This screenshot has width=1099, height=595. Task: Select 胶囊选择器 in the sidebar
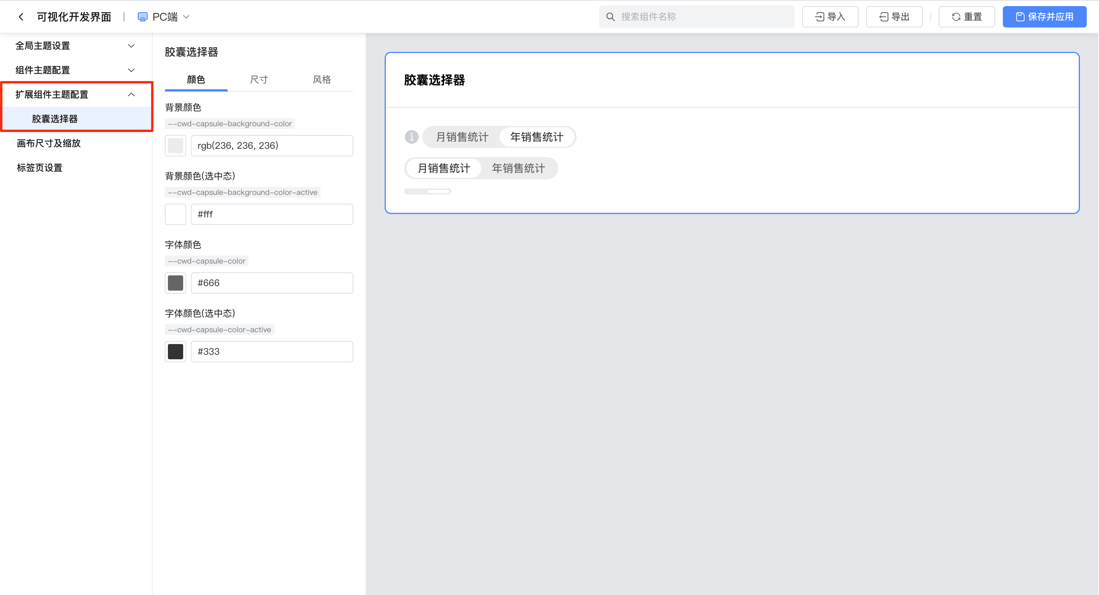coord(76,119)
